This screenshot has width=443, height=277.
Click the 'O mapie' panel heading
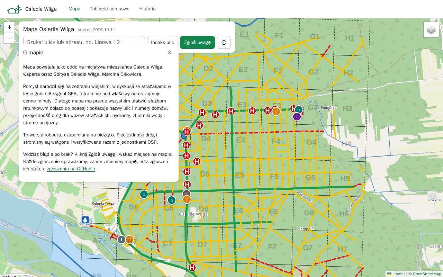point(33,53)
